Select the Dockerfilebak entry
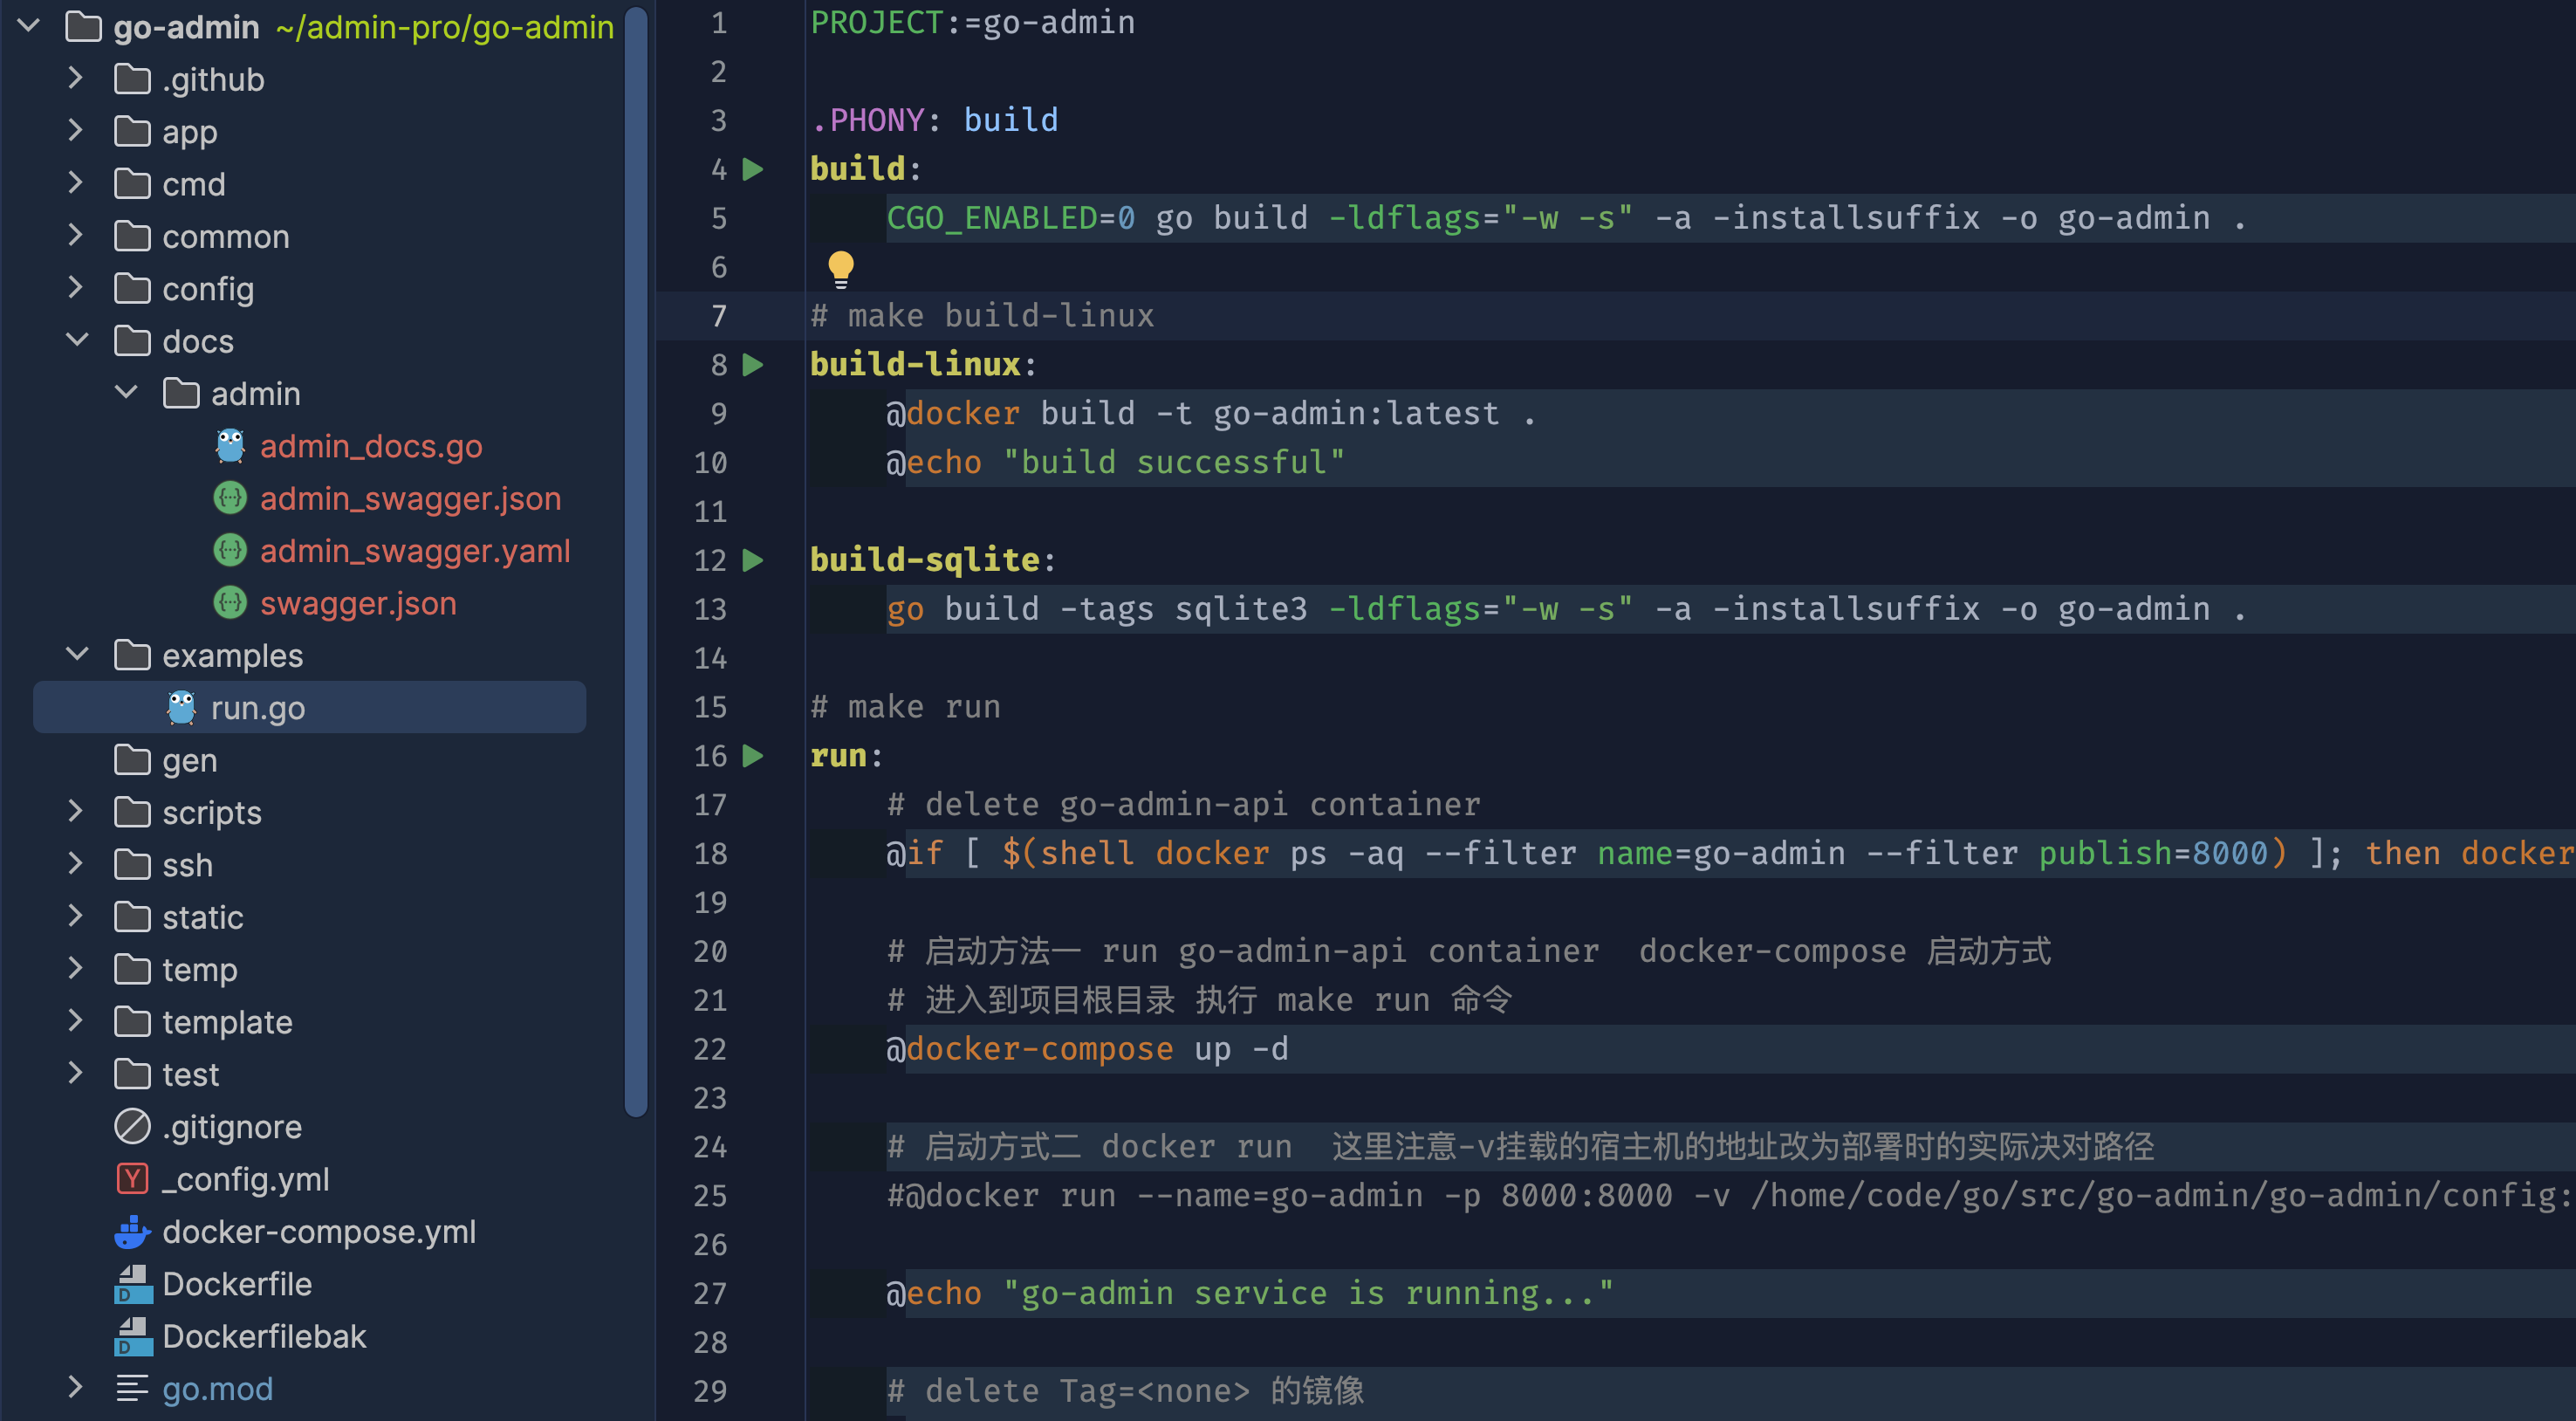Viewport: 2576px width, 1421px height. click(264, 1337)
